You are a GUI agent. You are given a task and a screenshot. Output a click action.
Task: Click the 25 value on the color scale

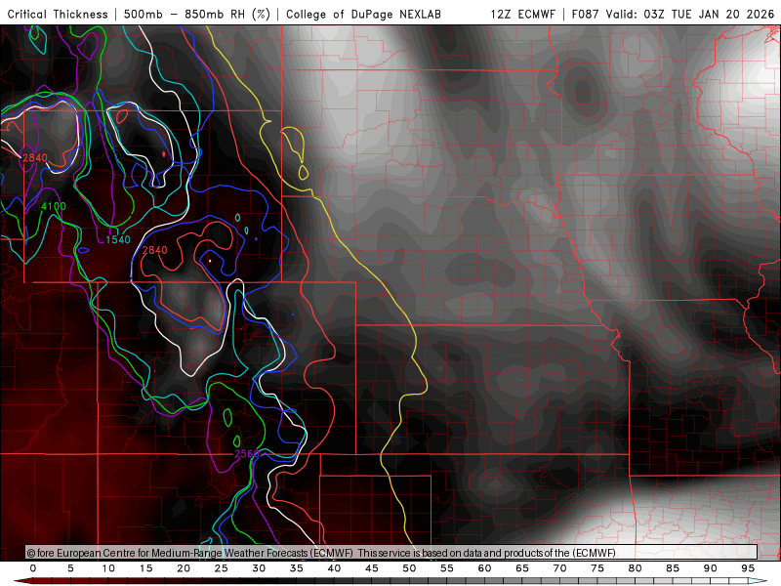click(x=222, y=568)
